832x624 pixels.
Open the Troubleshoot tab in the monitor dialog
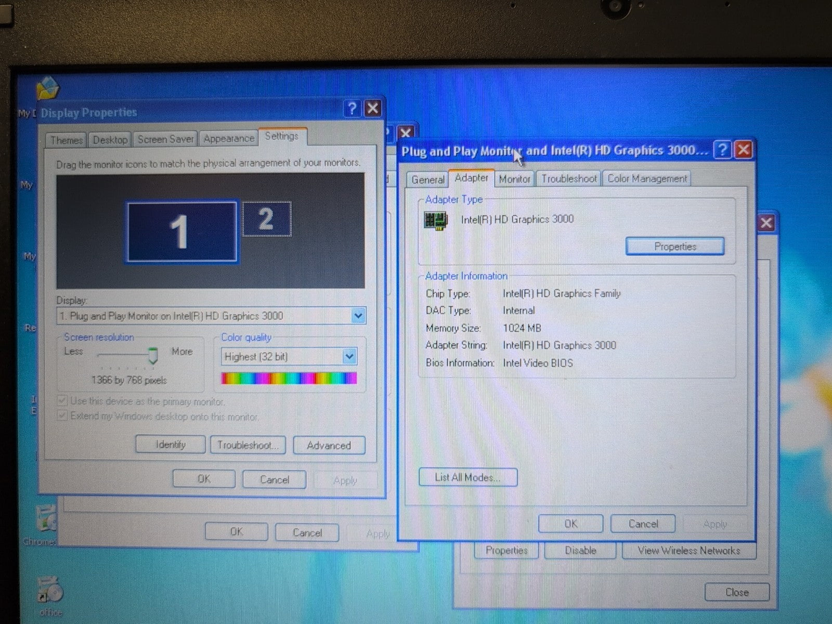568,179
